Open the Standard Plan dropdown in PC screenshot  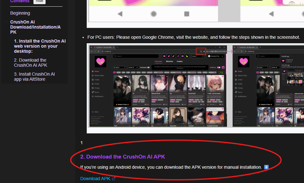[215, 56]
